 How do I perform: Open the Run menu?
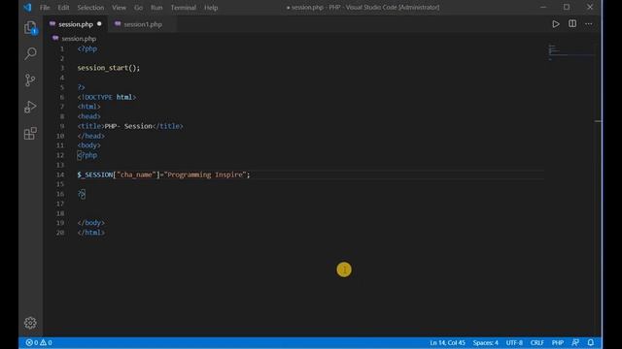pos(156,8)
